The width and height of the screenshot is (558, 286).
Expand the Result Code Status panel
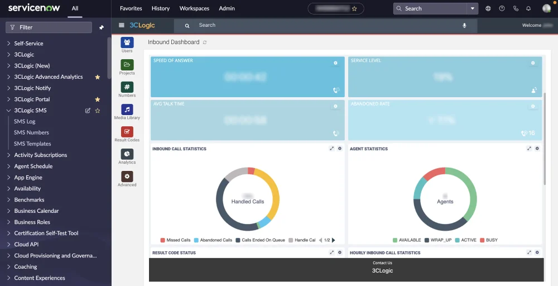[331, 252]
